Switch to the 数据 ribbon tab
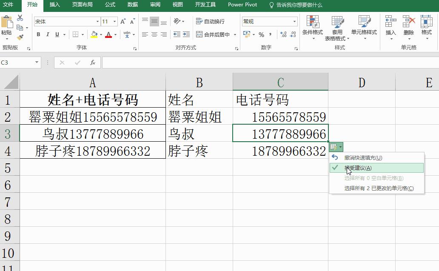The width and height of the screenshot is (439, 271). click(x=132, y=5)
